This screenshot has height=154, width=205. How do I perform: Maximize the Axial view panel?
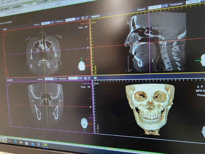[86, 18]
